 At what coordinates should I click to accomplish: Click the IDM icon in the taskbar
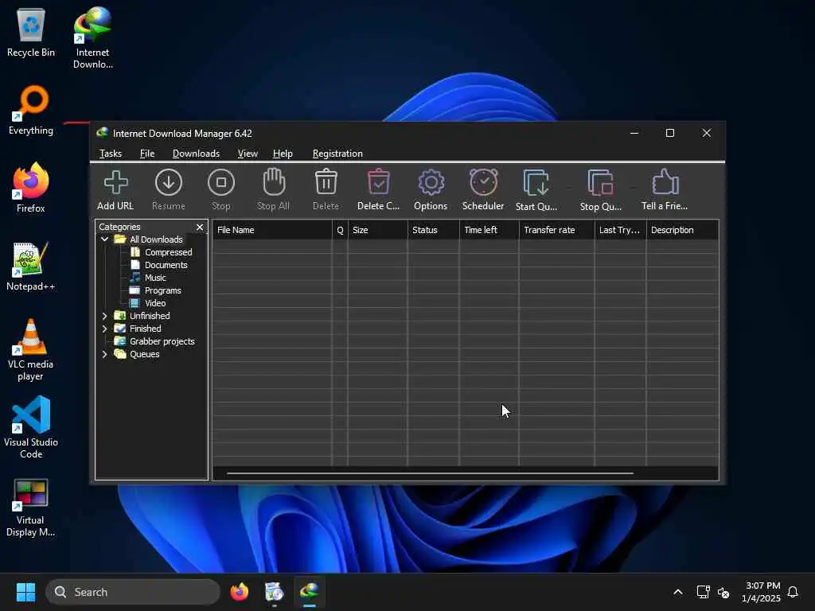click(310, 591)
